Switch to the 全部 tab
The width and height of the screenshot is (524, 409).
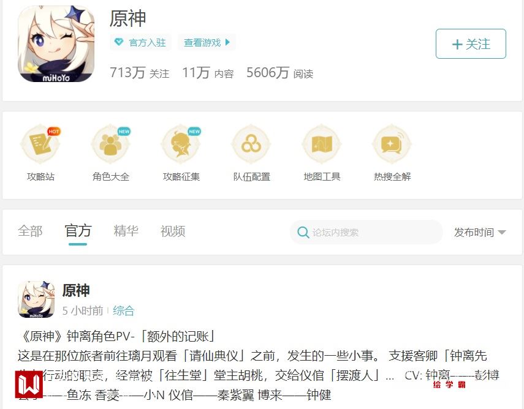[30, 231]
